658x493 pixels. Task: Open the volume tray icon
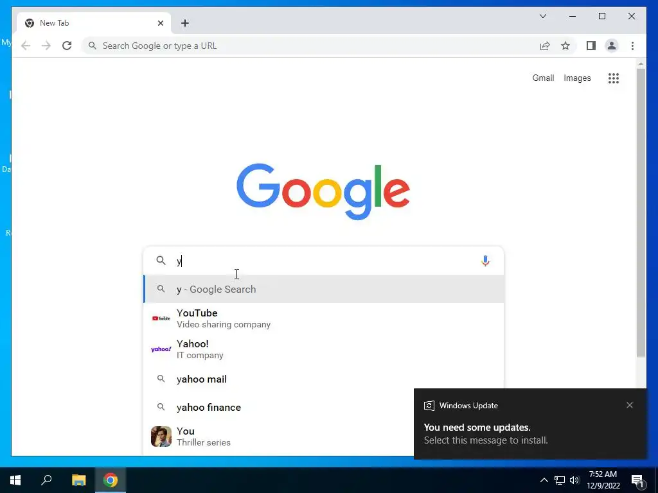tap(574, 480)
